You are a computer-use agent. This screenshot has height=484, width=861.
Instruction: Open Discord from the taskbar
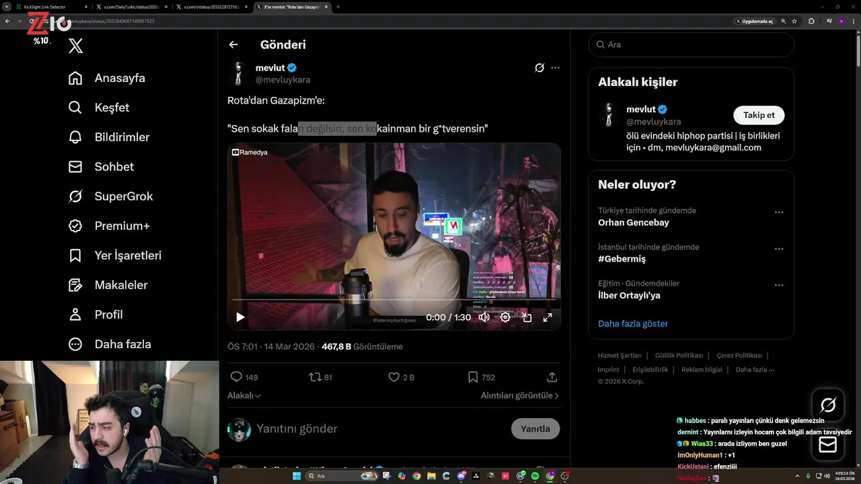pos(461,476)
